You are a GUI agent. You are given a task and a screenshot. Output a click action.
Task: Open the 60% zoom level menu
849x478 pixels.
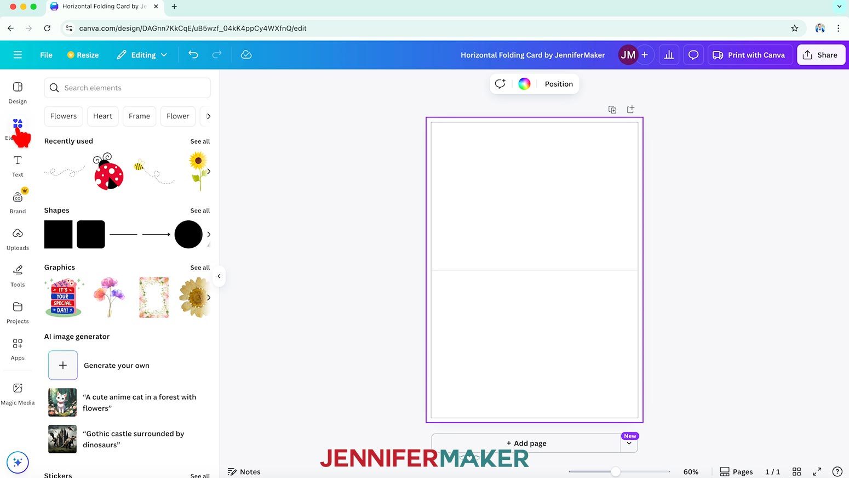tap(691, 471)
